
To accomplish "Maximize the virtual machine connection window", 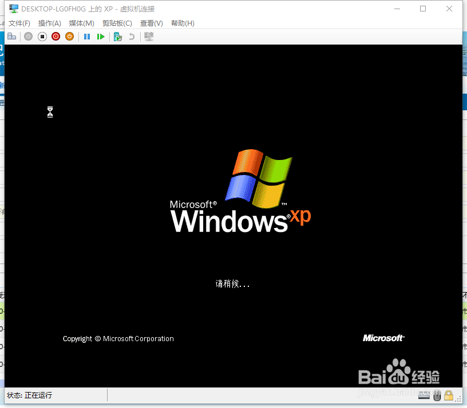I will (x=423, y=9).
